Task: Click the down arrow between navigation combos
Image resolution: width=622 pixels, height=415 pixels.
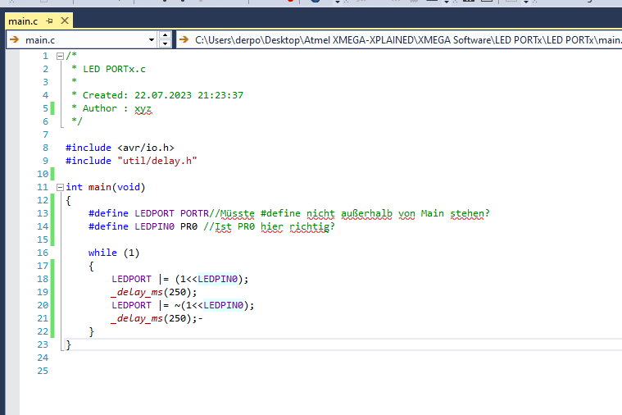Action: [165, 43]
